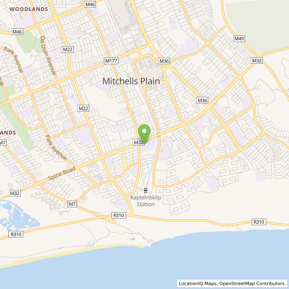Click the M177 road shield
Image resolution: width=289 pixels, height=289 pixels.
click(111, 61)
